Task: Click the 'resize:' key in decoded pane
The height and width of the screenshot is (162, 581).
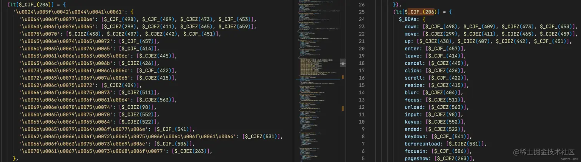Action: [415, 85]
